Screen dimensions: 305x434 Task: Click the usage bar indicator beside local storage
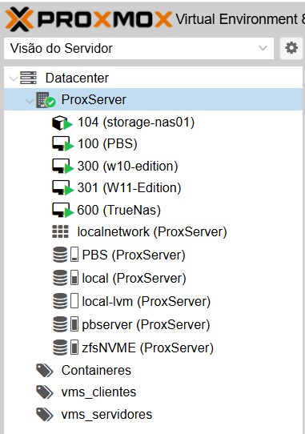(x=74, y=278)
